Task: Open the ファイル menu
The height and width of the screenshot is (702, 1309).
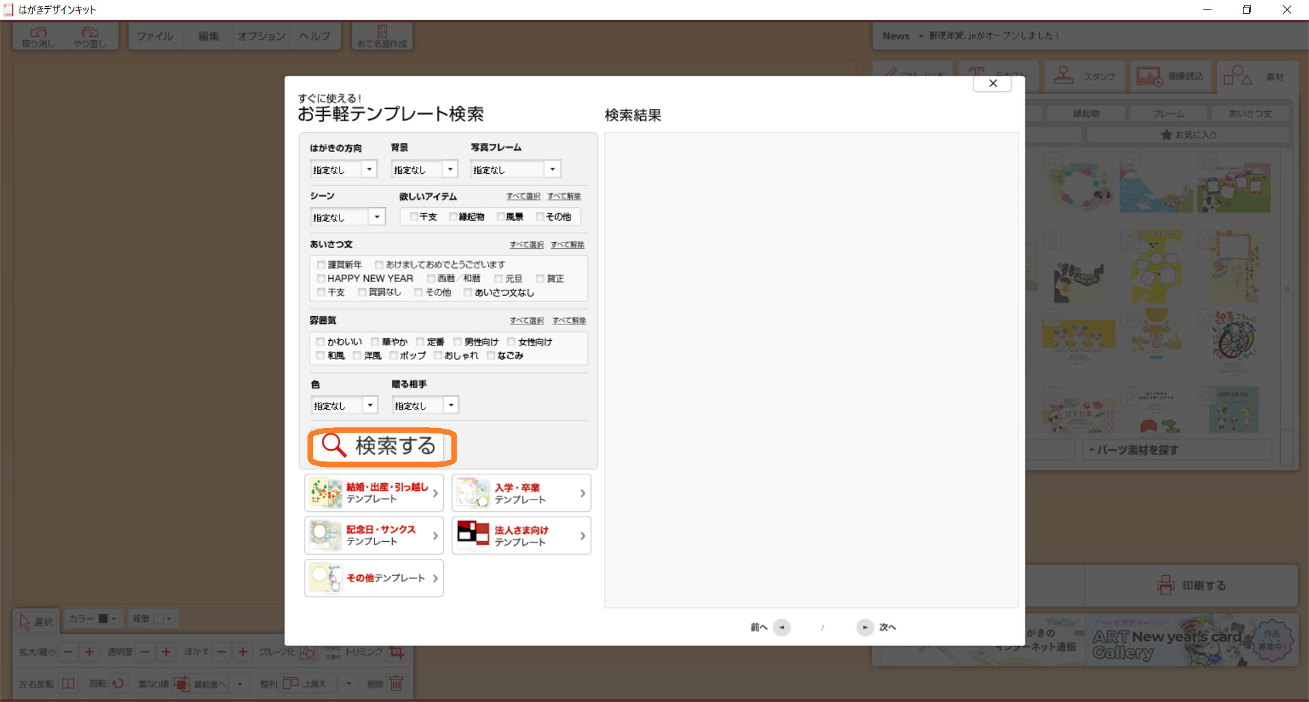Action: pos(155,36)
